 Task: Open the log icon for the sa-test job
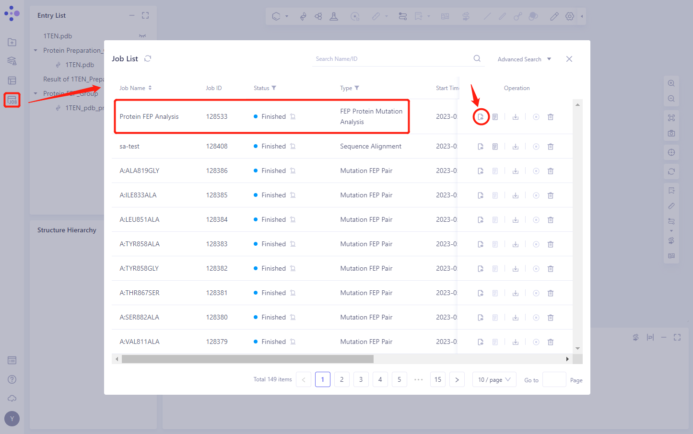click(x=495, y=147)
